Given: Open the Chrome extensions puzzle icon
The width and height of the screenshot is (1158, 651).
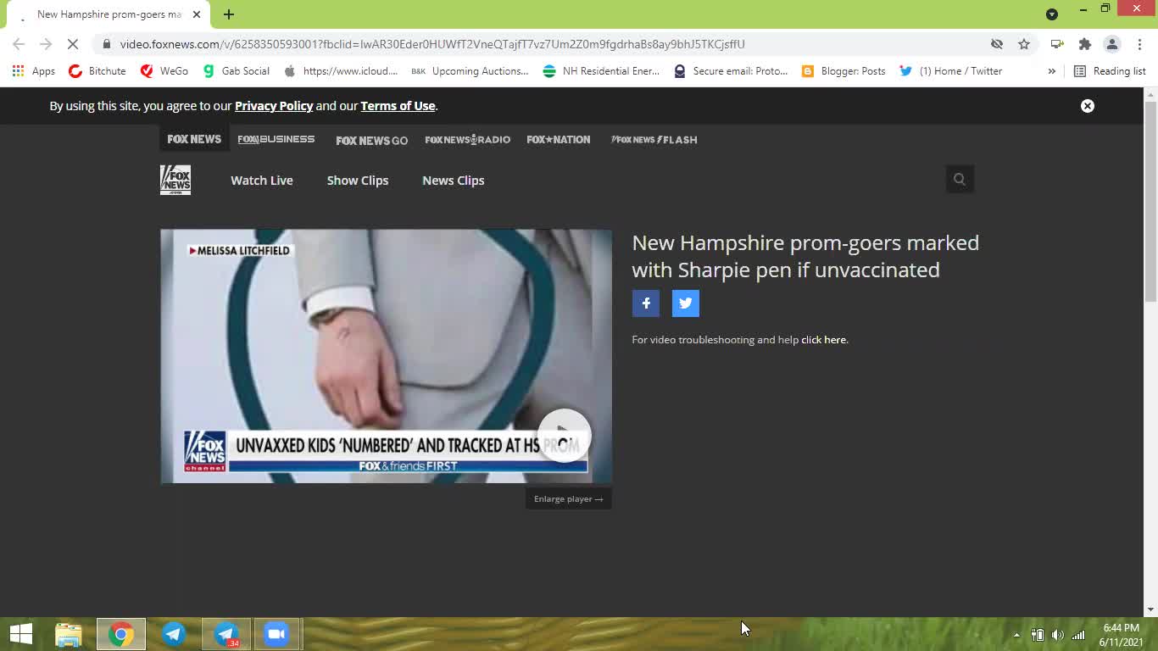Looking at the screenshot, I should pyautogui.click(x=1084, y=44).
